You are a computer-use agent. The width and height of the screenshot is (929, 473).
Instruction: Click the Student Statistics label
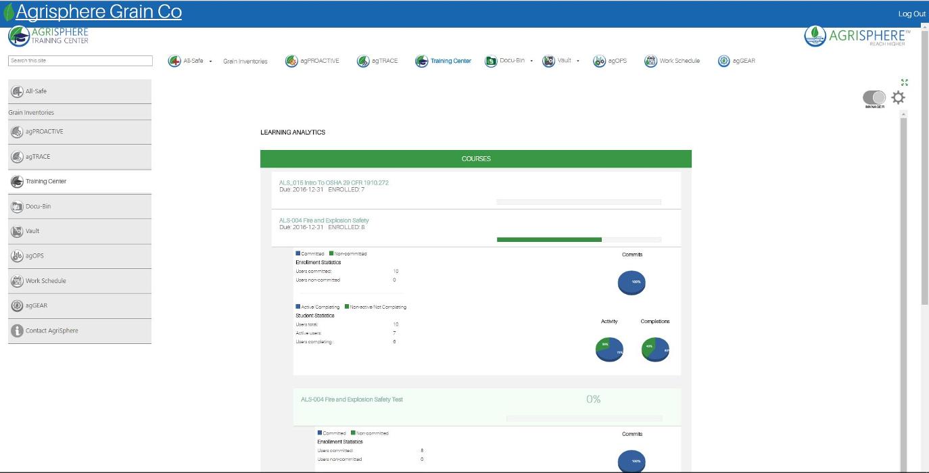(315, 316)
